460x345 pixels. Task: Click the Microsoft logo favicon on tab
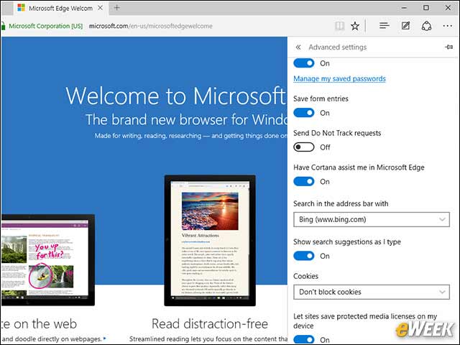click(21, 8)
